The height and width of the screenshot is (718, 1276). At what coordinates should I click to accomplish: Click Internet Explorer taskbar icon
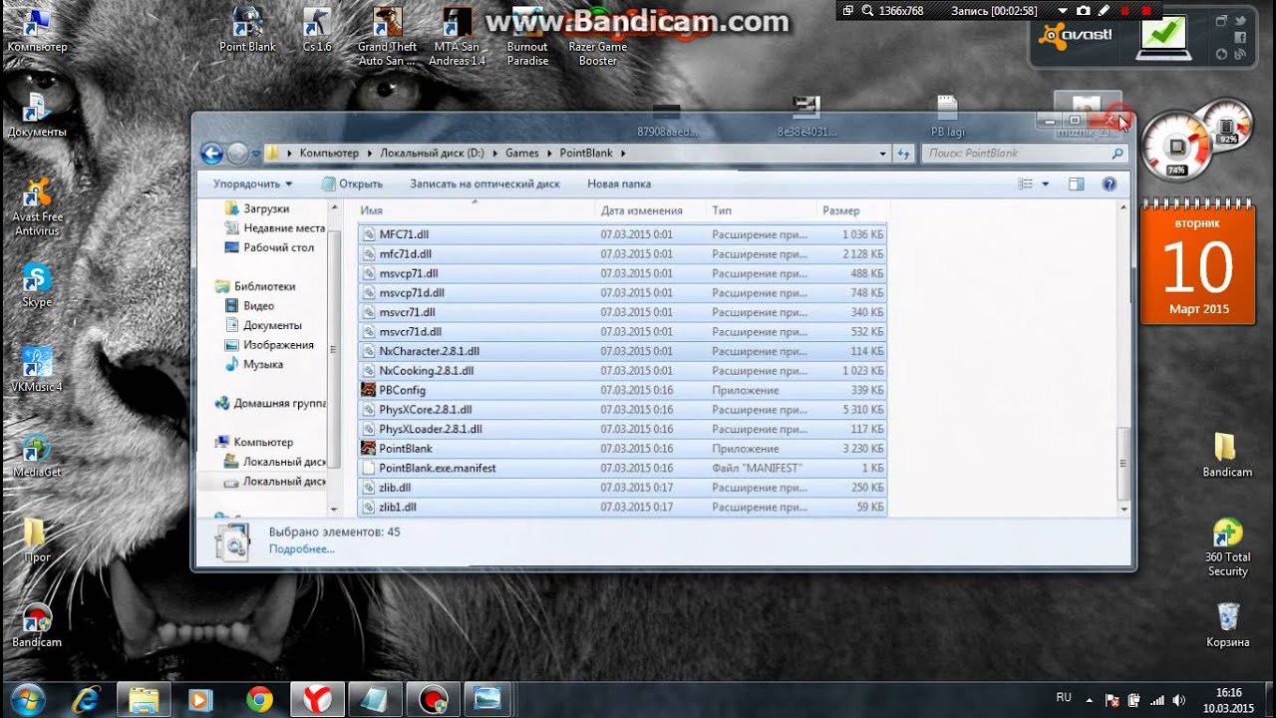pyautogui.click(x=86, y=699)
